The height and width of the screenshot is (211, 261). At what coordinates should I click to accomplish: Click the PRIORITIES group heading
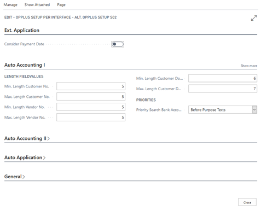coord(146,100)
